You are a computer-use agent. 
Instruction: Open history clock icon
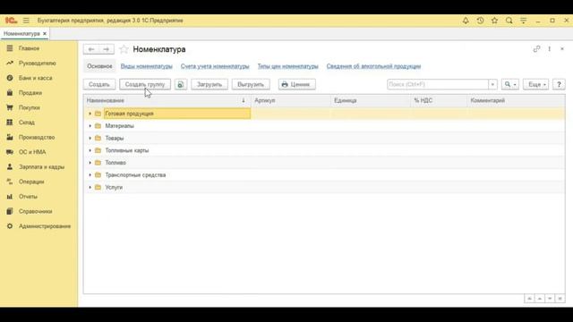tap(480, 21)
